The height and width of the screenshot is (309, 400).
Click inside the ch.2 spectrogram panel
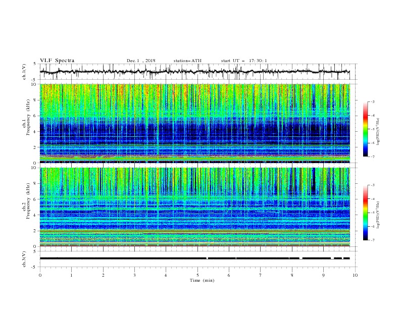[194, 207]
